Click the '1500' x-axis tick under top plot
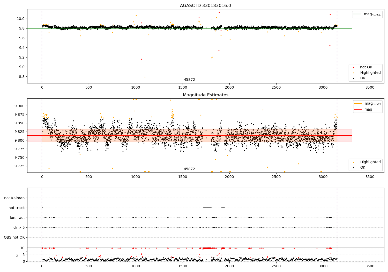Viewport: 388px width, 272px height. (x=183, y=88)
